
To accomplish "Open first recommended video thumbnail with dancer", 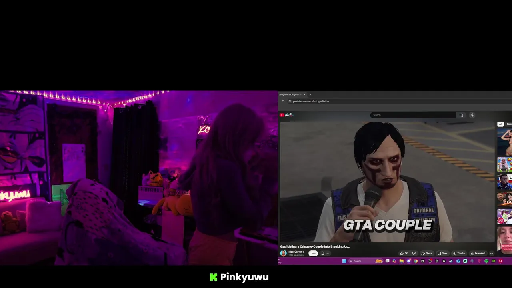I will pos(504,142).
